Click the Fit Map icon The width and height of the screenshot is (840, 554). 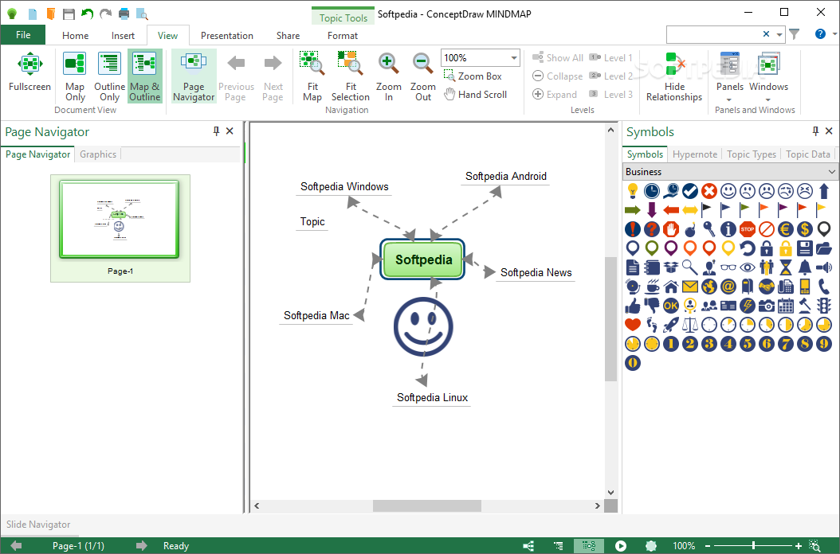312,63
